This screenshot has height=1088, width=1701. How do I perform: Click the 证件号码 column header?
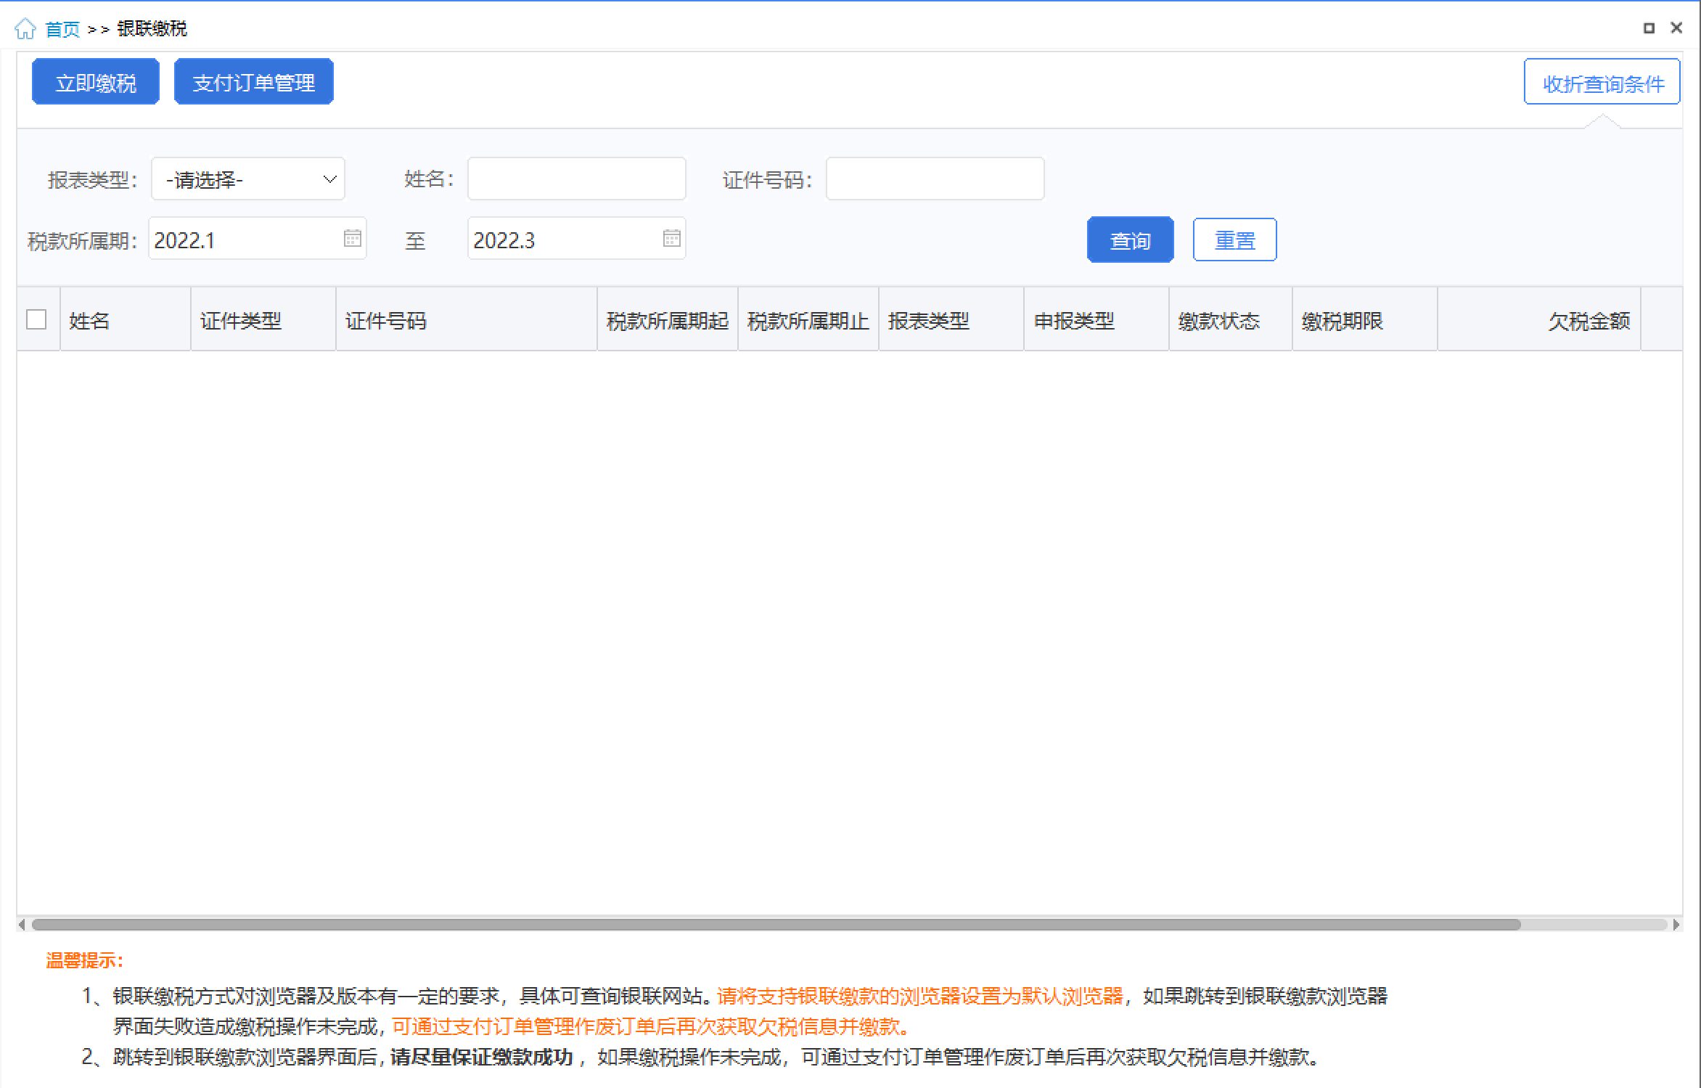click(467, 320)
